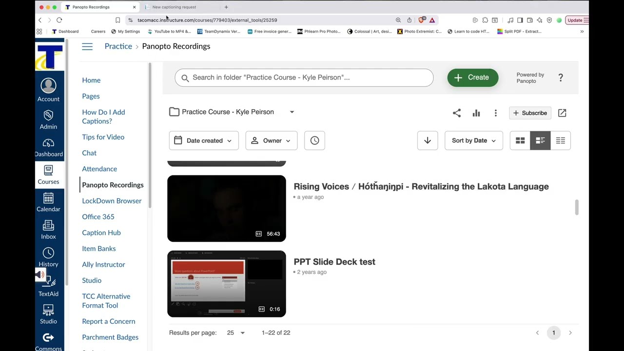Open PPT Slide Deck test title
624x351 pixels.
click(334, 262)
